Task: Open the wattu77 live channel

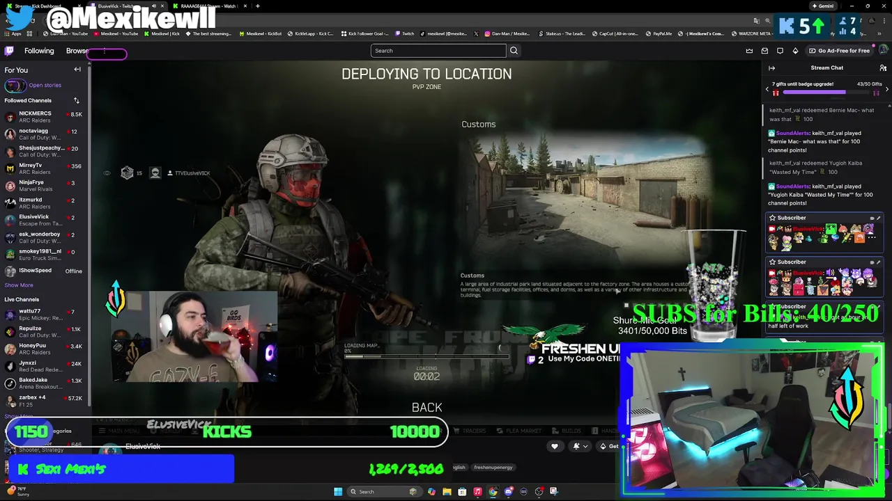Action: pyautogui.click(x=43, y=315)
